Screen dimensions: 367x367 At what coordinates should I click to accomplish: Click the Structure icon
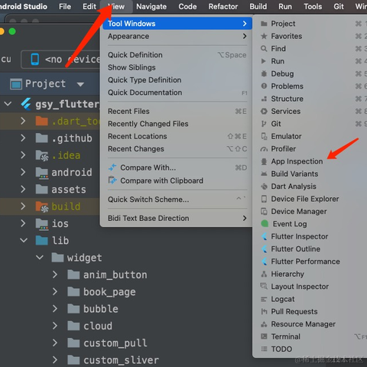[264, 99]
